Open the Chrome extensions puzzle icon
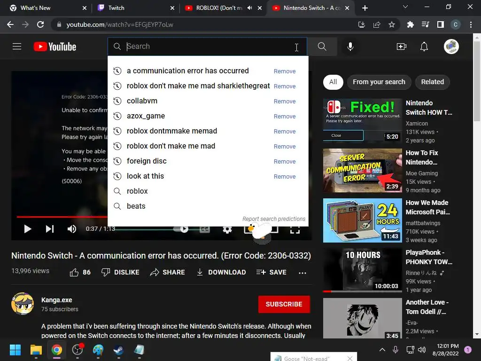The height and width of the screenshot is (361, 481). pos(410,24)
